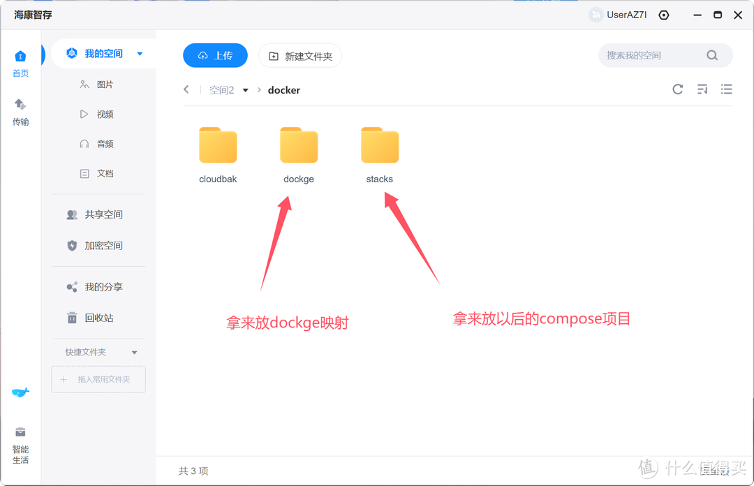This screenshot has height=486, width=754.
Task: Create a folder with 新建文件夹 button
Action: 300,55
